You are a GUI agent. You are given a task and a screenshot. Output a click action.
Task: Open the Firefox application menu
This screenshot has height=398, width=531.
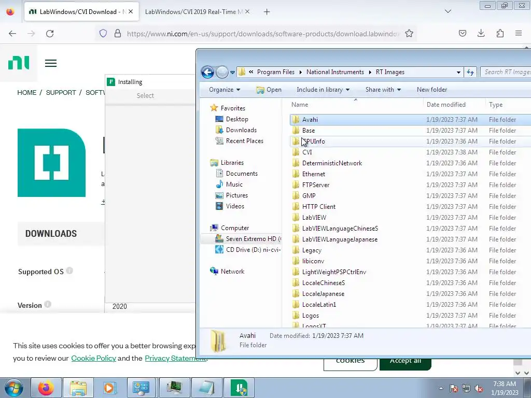pos(519,33)
